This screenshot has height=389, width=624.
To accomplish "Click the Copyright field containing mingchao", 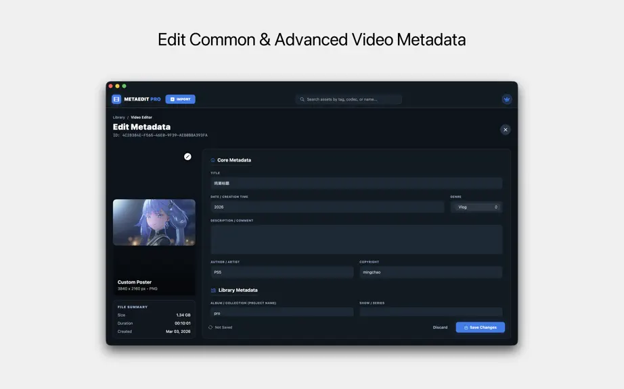I will click(x=431, y=272).
